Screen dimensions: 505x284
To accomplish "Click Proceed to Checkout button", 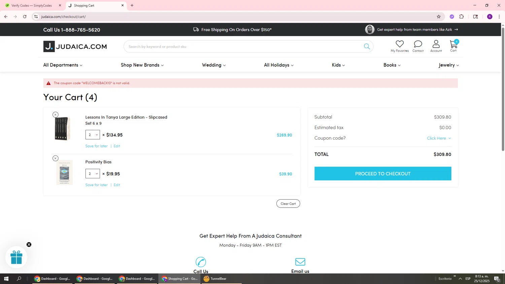I will tap(383, 174).
